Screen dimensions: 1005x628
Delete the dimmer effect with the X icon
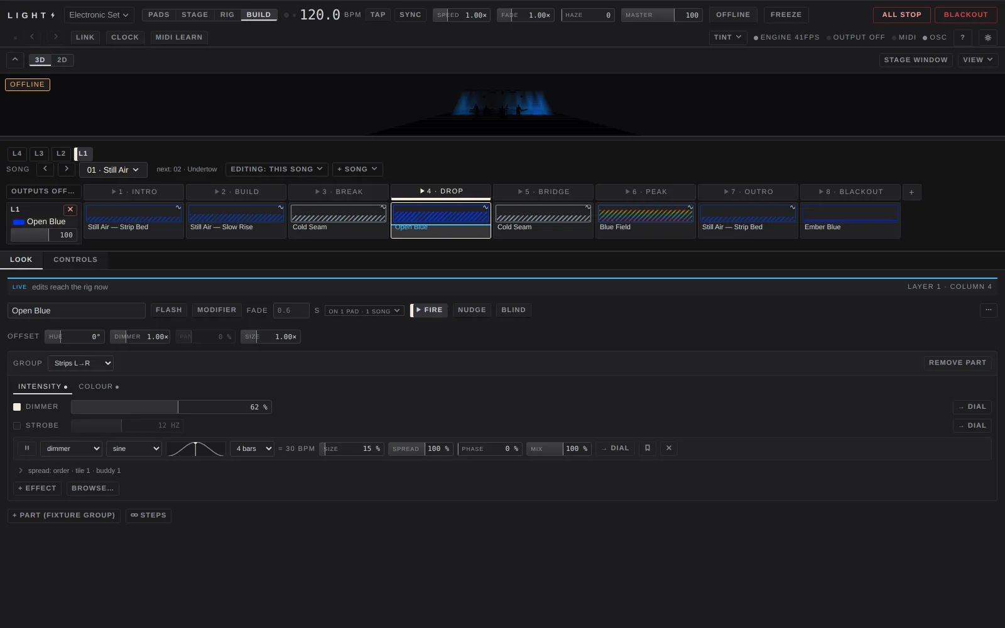click(669, 448)
